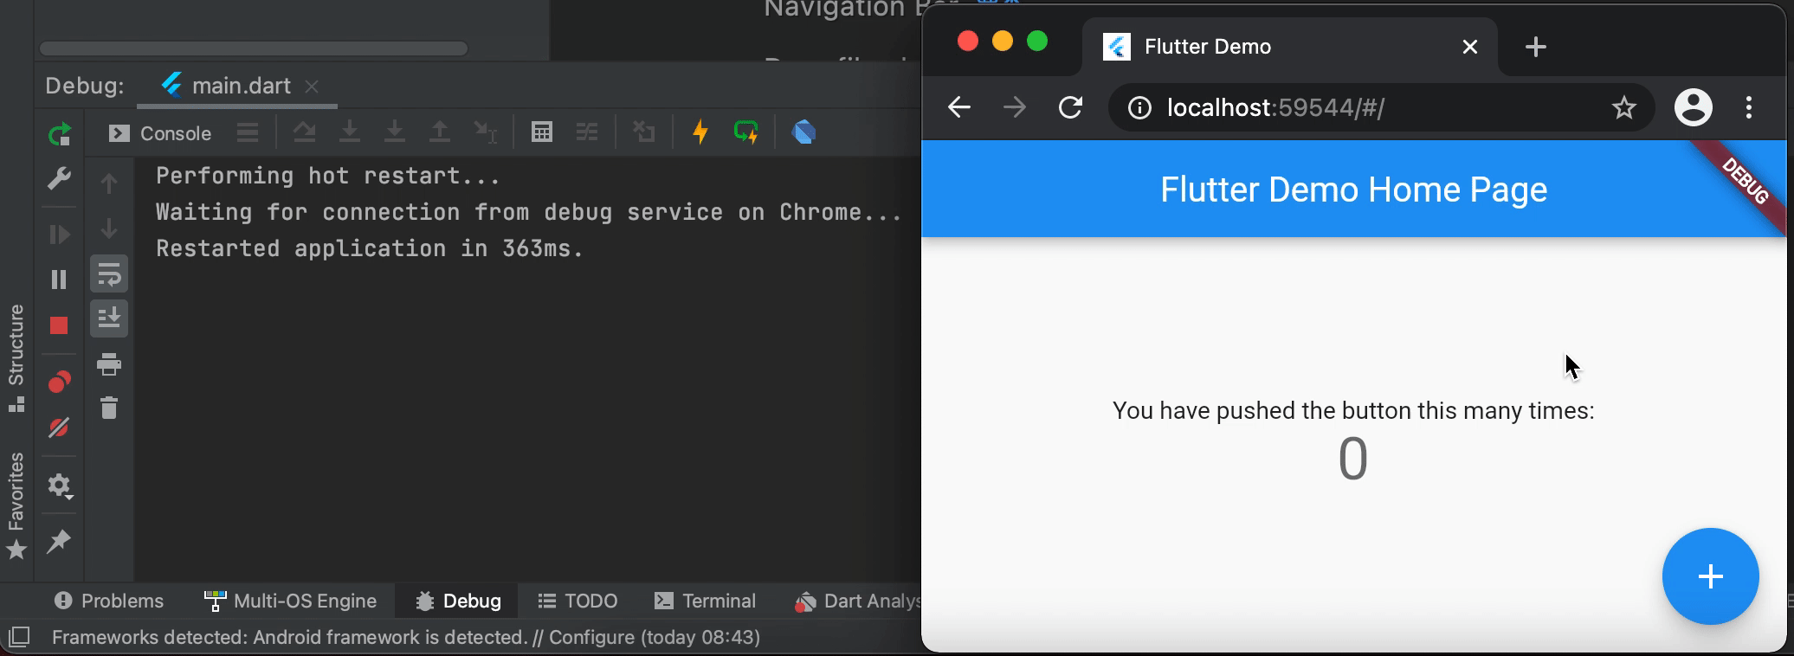The width and height of the screenshot is (1794, 656).
Task: Open the Favorites side panel
Action: 16,506
